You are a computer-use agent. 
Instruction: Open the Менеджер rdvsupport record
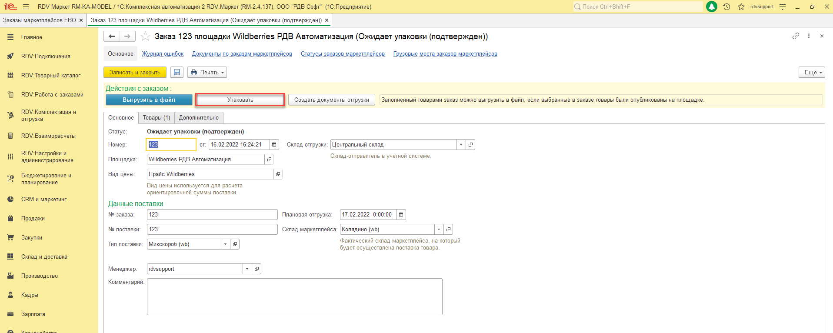tap(257, 269)
